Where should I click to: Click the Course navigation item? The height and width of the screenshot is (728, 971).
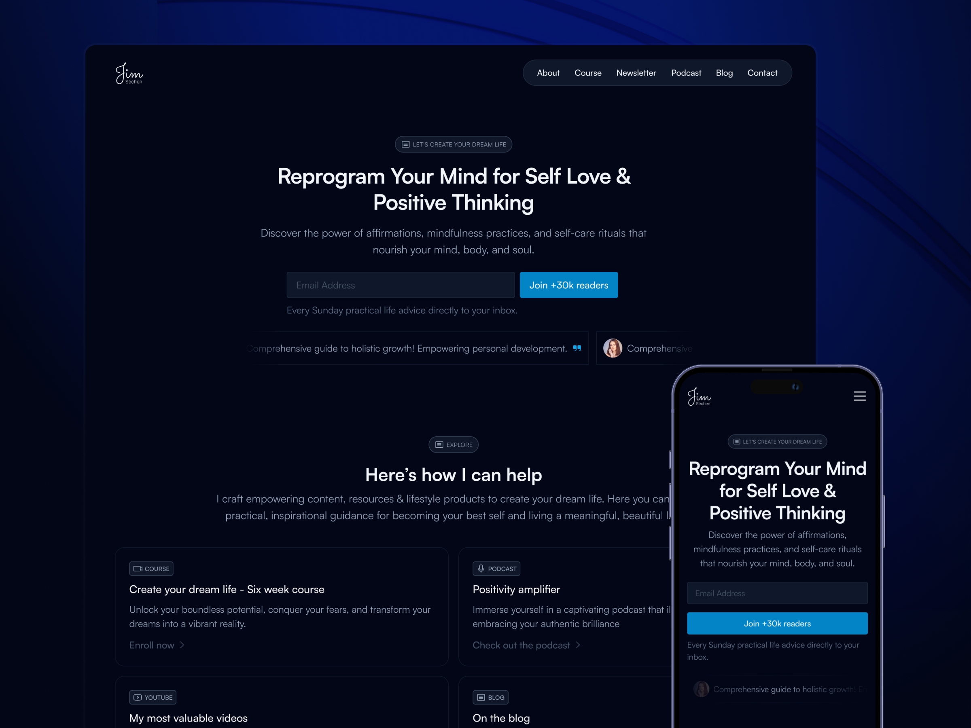coord(587,73)
